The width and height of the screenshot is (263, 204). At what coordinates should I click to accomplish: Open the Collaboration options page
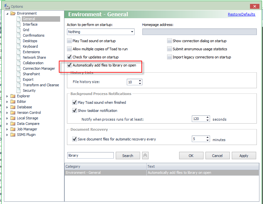33,63
